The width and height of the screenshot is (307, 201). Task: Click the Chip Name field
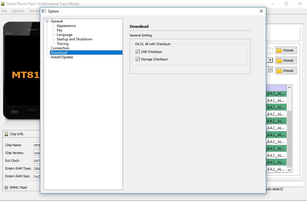click(x=37, y=145)
